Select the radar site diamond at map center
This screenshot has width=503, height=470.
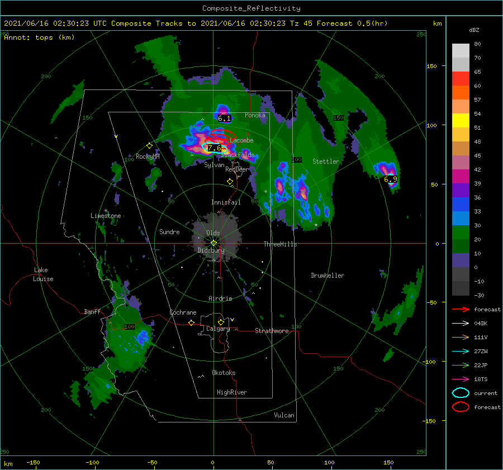213,243
